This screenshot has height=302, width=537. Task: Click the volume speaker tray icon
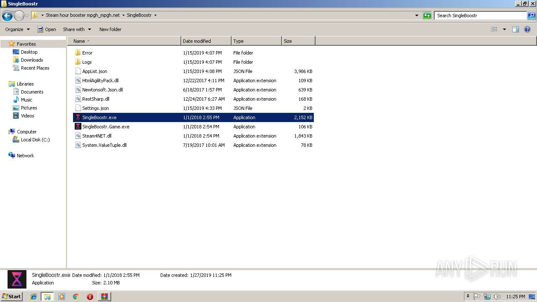[497, 297]
